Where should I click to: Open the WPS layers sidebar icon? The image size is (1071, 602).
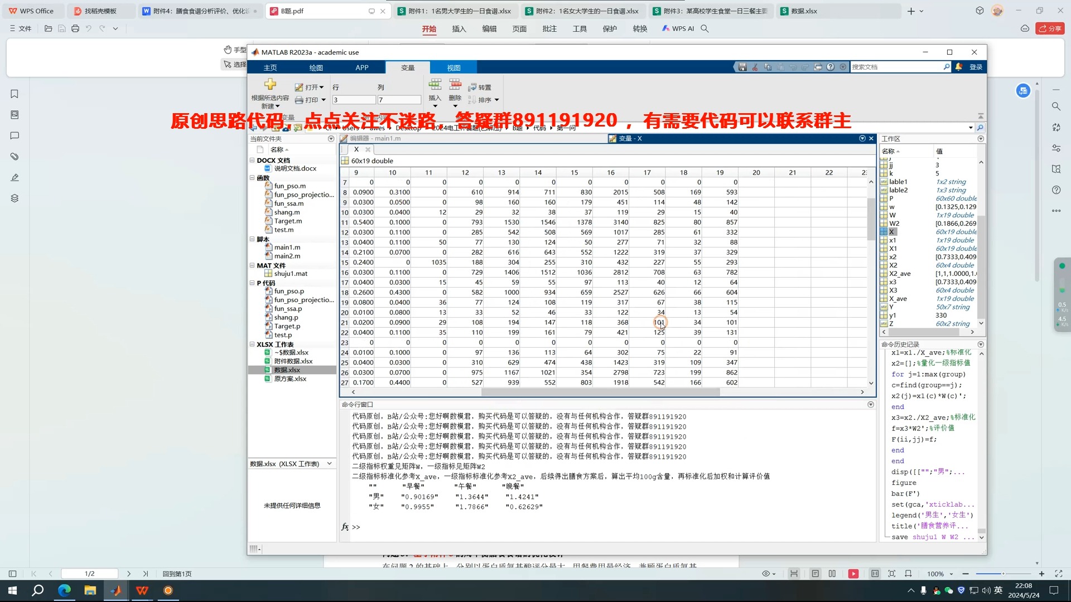(15, 198)
